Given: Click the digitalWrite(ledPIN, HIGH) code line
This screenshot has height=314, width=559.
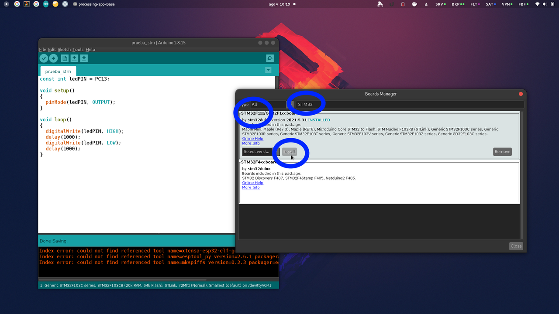Looking at the screenshot, I should coord(85,131).
